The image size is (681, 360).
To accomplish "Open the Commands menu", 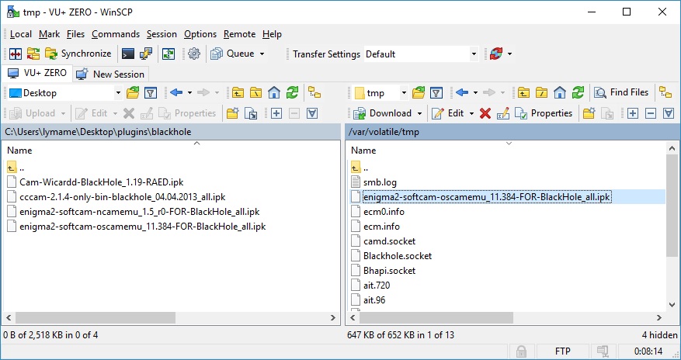I will point(116,34).
